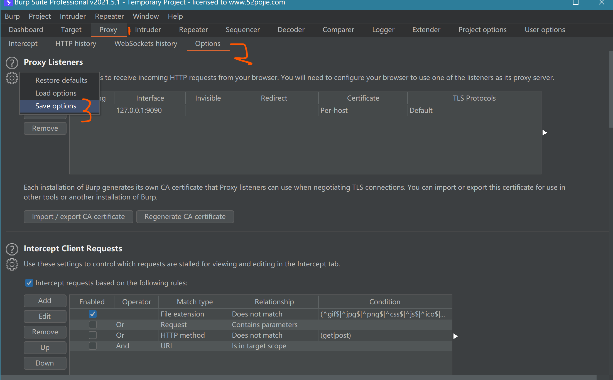Select Save options in the gear menu
Viewport: 613px width, 380px height.
tap(60, 106)
